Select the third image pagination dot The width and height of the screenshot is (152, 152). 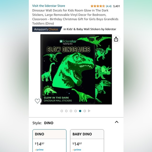(71, 111)
